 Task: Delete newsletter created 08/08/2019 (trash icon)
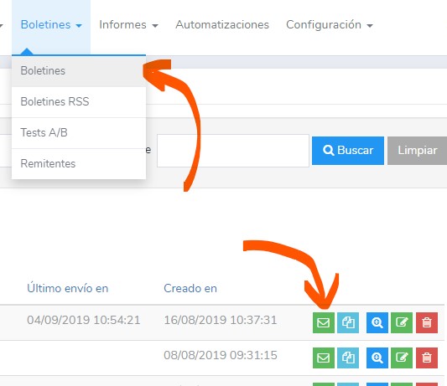pos(427,358)
